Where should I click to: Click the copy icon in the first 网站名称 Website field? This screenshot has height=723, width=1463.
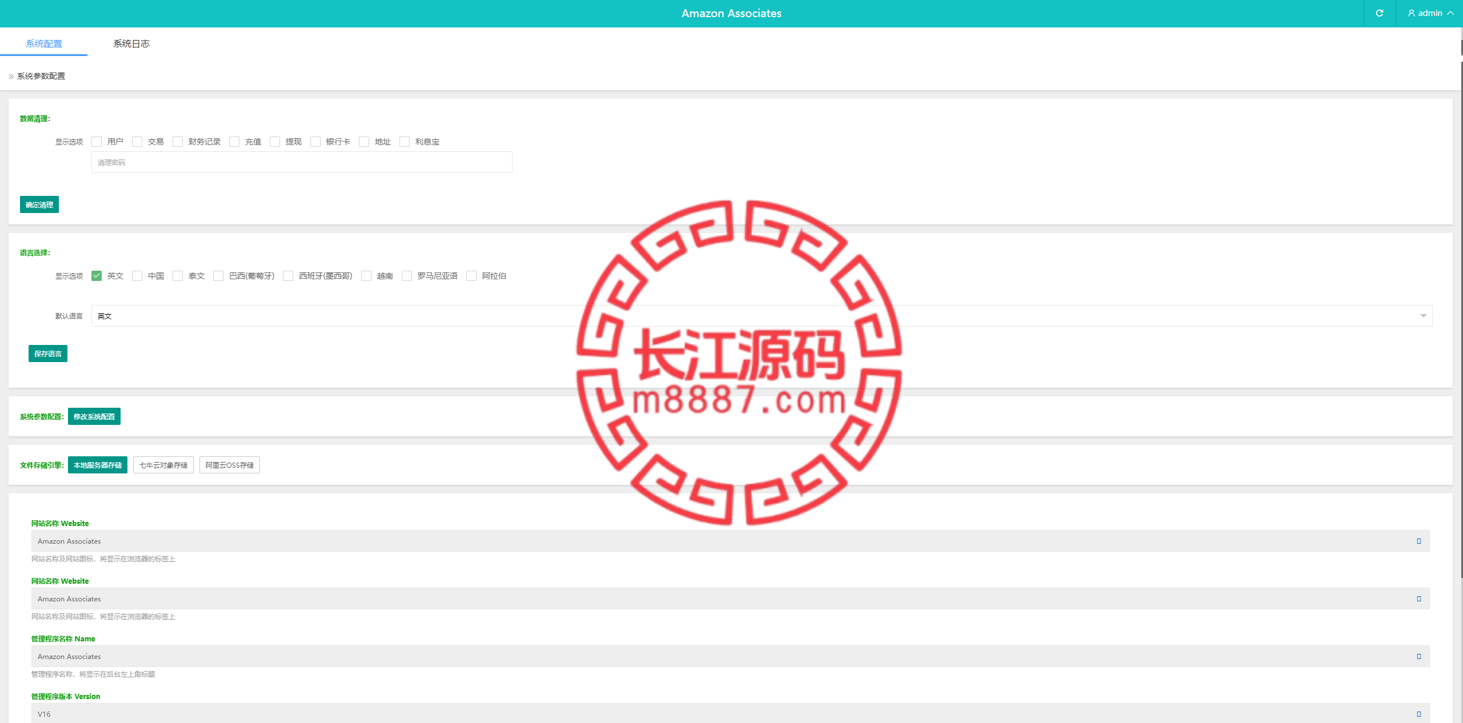tap(1419, 541)
